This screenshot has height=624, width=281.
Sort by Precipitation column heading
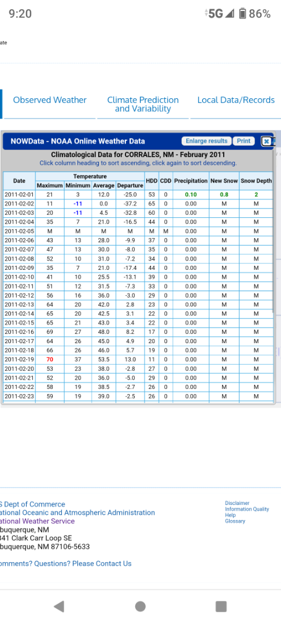tap(191, 181)
